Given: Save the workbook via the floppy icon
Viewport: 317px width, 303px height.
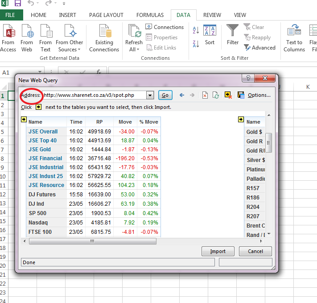Looking at the screenshot, I should pos(18,3).
